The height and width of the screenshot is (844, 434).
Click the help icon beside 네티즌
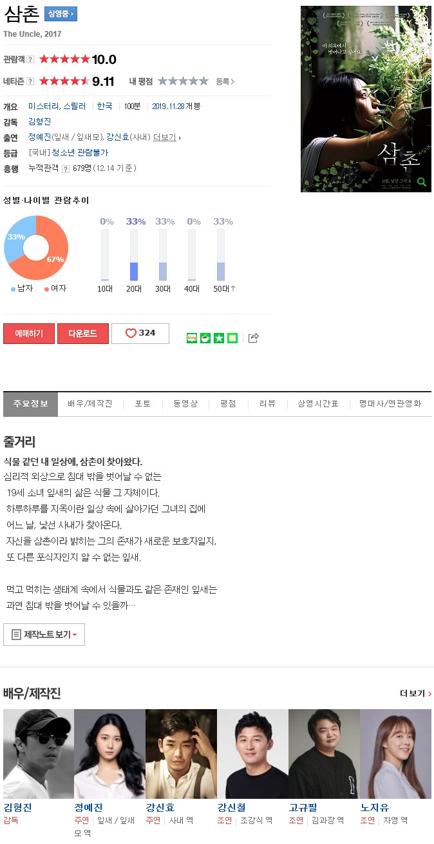pos(30,81)
